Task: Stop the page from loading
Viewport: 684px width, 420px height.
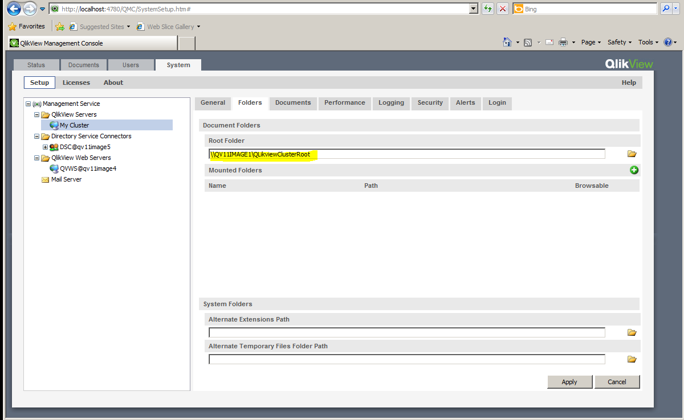Action: [x=503, y=9]
